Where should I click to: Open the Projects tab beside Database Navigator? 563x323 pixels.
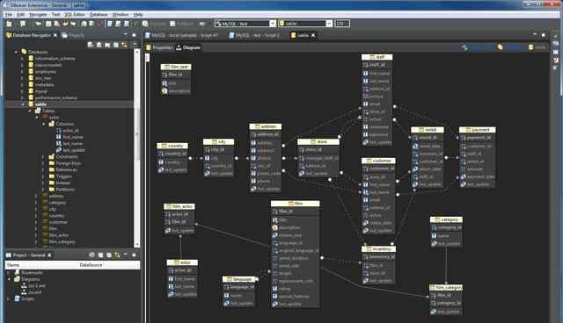[73, 35]
